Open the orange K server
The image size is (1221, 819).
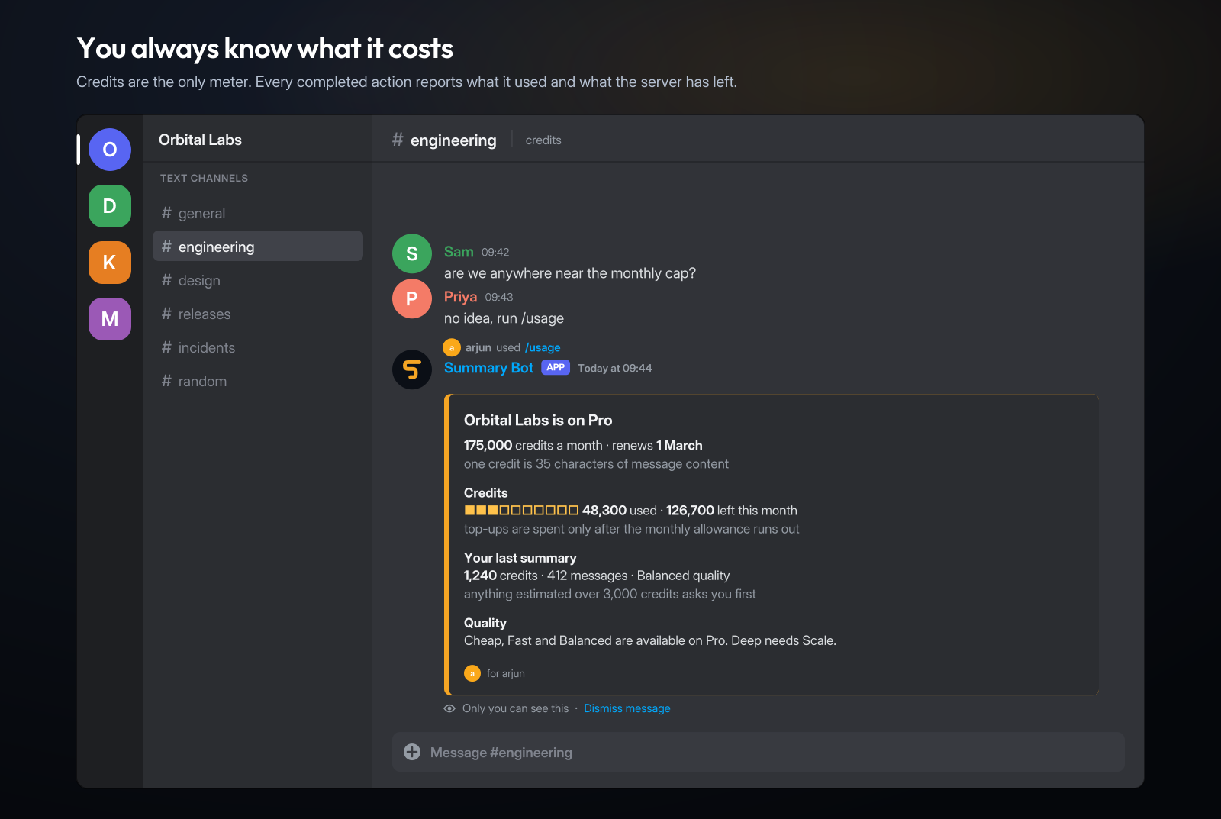110,263
